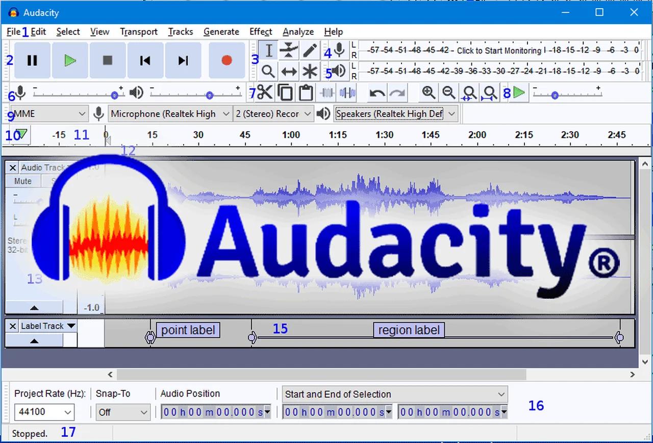Image resolution: width=653 pixels, height=443 pixels.
Task: Select the Envelope tool
Action: 289,50
